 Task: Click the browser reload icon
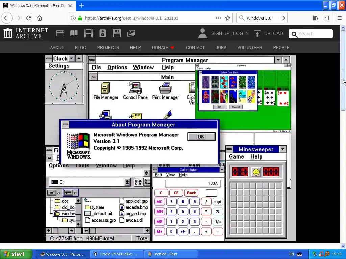[x=29, y=18]
